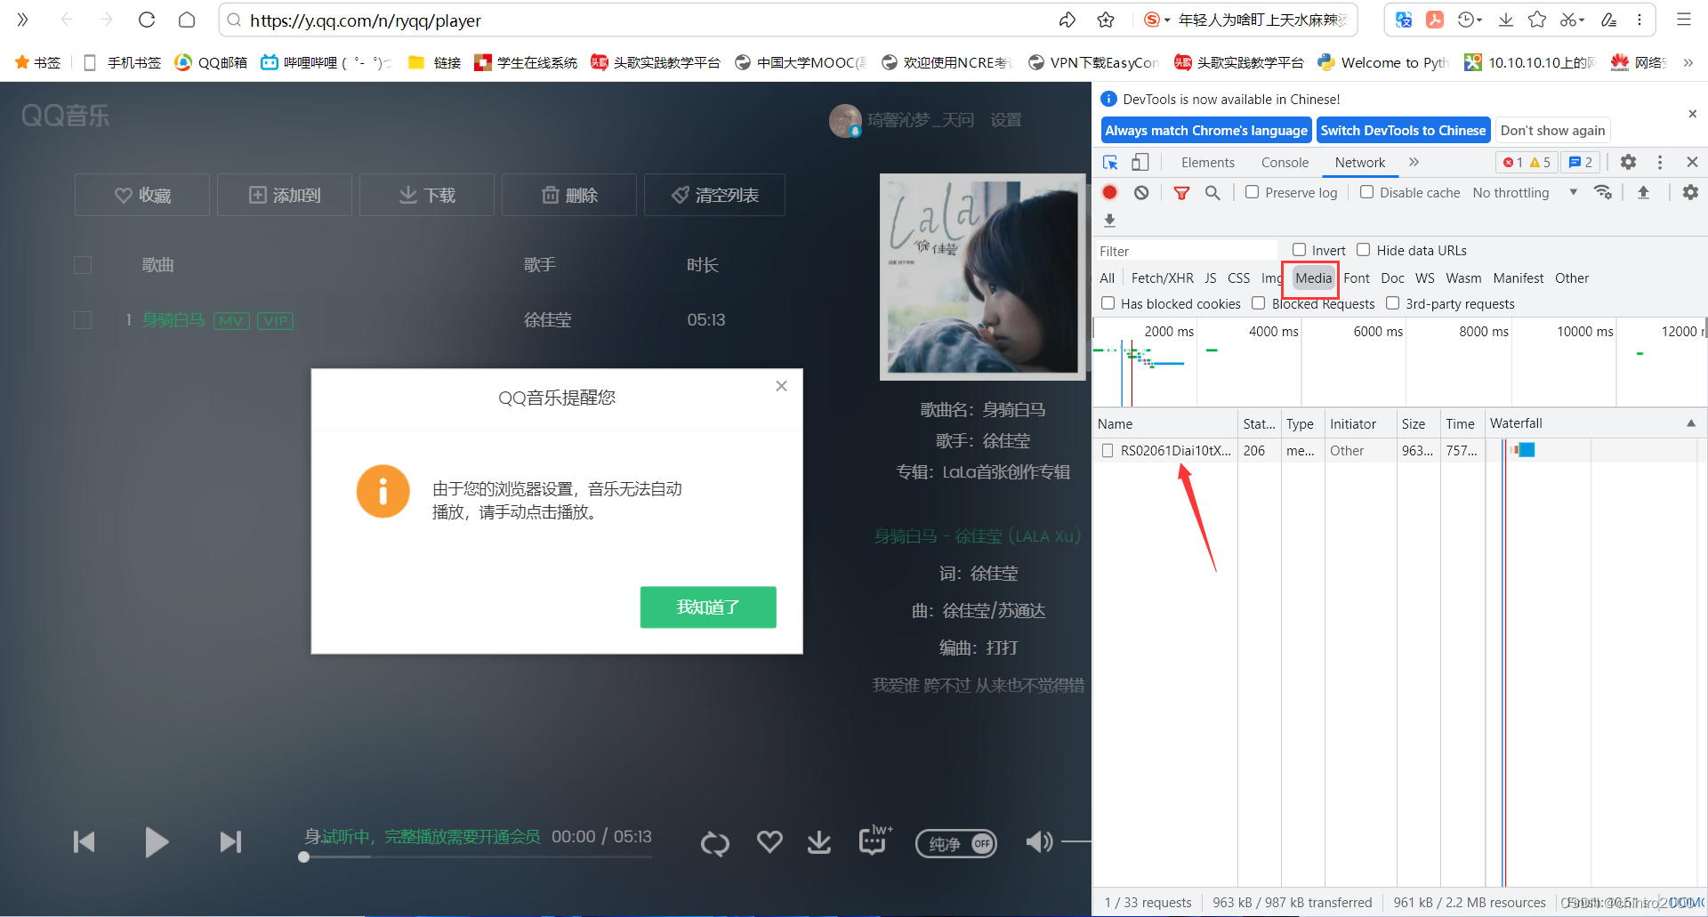
Task: Clear the network log
Action: [1141, 192]
